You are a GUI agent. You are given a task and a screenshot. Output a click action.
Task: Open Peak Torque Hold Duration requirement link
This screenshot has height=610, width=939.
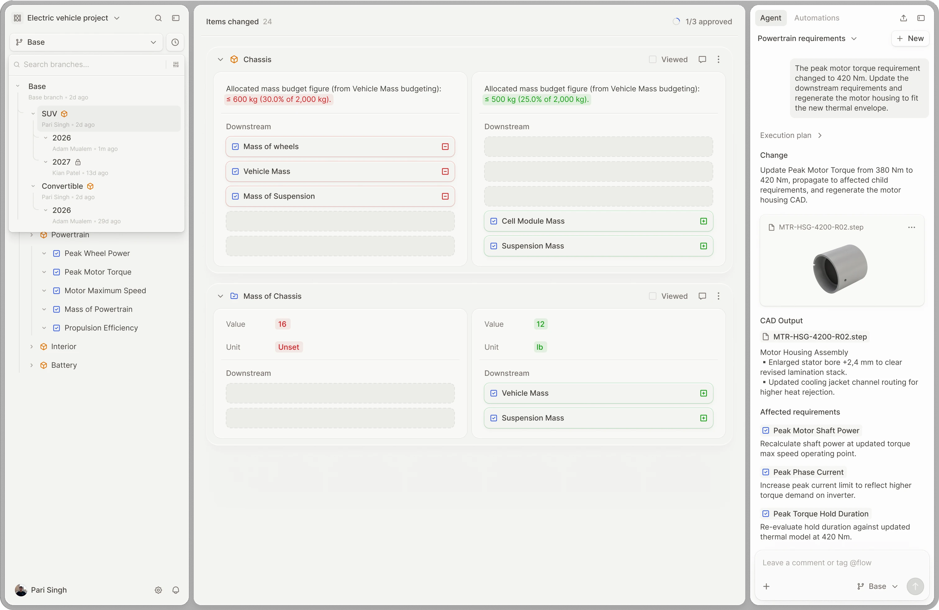coord(816,514)
